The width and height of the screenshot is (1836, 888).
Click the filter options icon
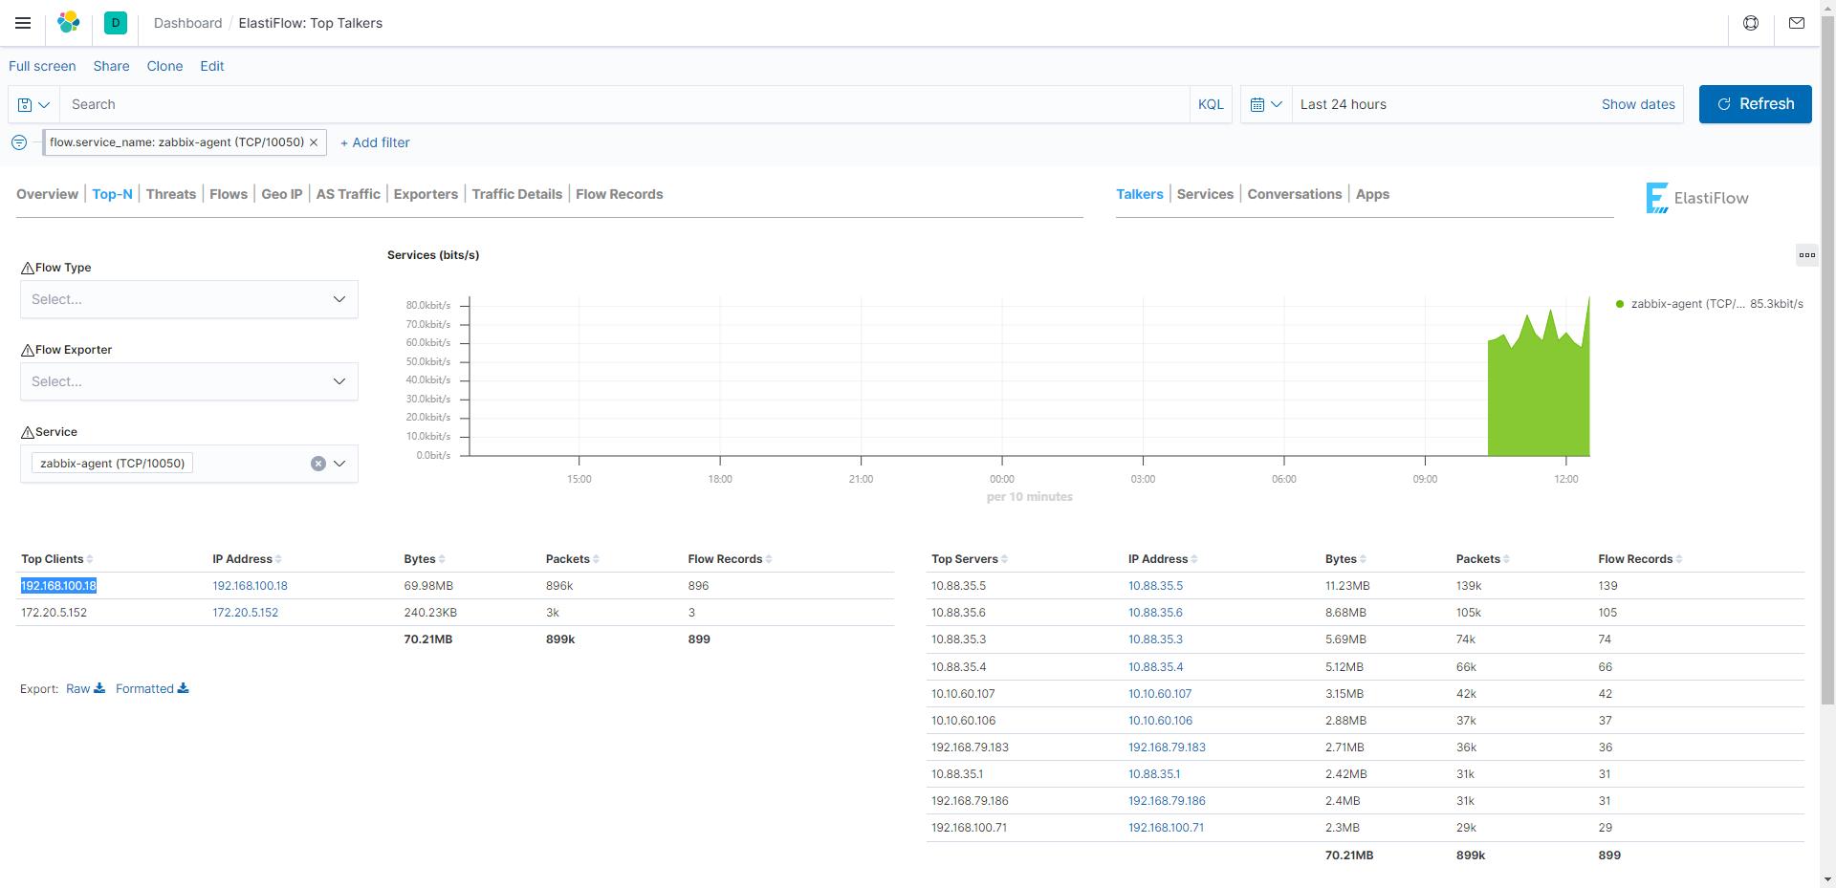[19, 142]
